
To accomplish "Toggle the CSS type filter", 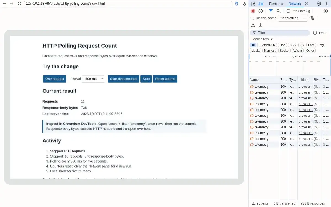I will click(x=293, y=45).
